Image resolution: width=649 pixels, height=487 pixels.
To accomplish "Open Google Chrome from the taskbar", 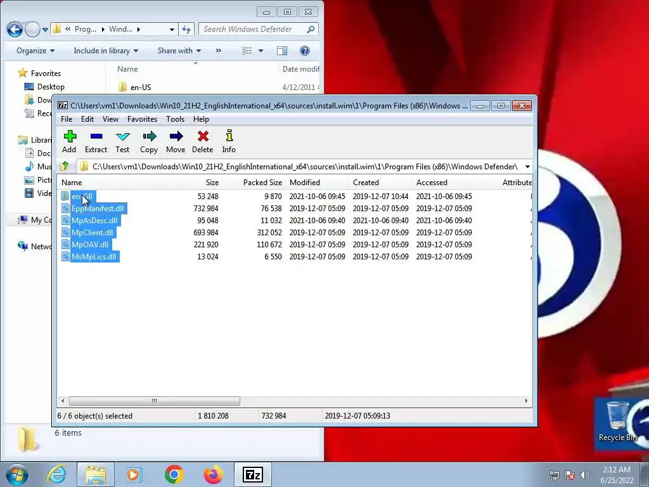I will pyautogui.click(x=174, y=474).
